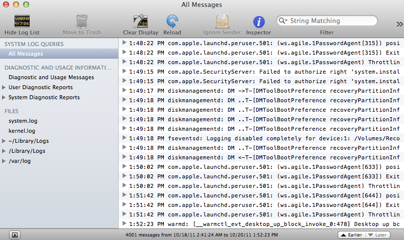Open kernel.log in the Files list
The height and width of the screenshot is (240, 404).
coord(22,131)
